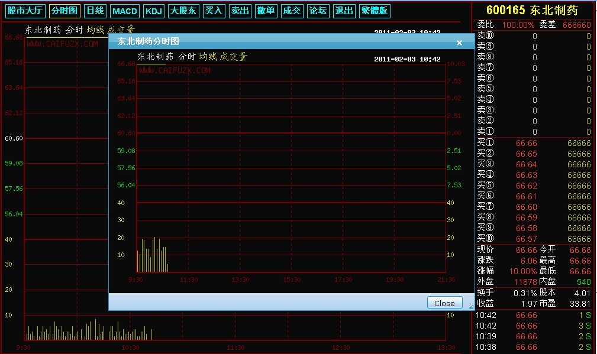The width and height of the screenshot is (597, 354).
Task: Open the 撤单 cancel order page
Action: click(266, 11)
